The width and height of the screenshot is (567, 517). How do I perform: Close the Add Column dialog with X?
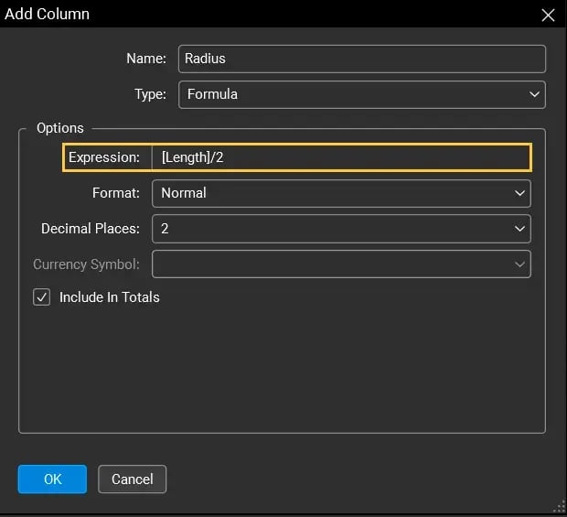(x=548, y=15)
